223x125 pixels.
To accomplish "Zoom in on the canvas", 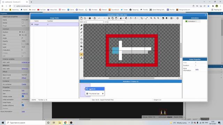I will click(x=151, y=18).
